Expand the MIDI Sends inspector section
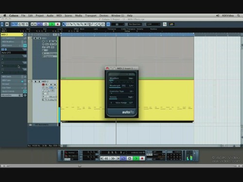The image size is (243, 182). click(x=14, y=77)
